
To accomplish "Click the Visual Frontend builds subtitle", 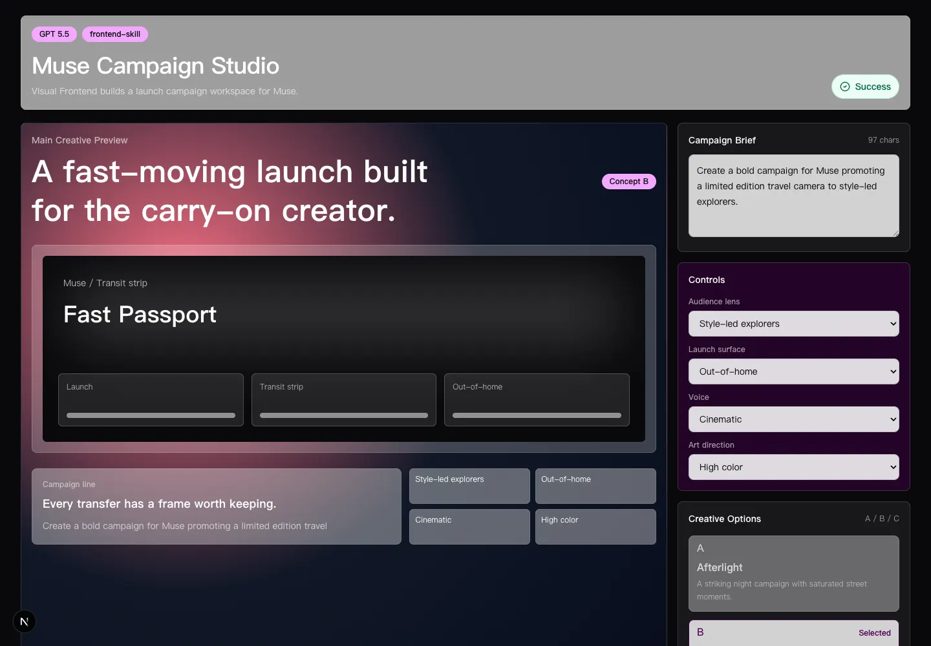I will point(165,91).
